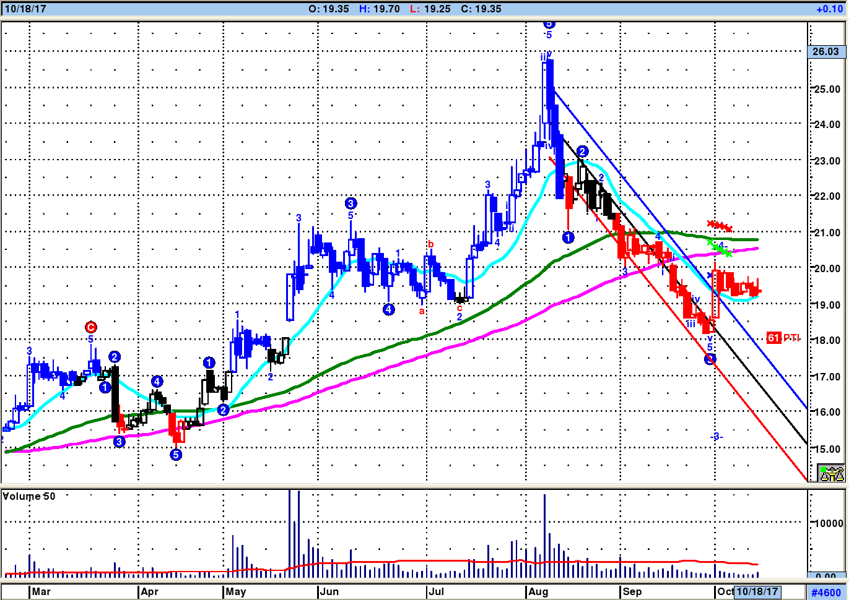Click the blue -3- wave projection label

[x=717, y=437]
